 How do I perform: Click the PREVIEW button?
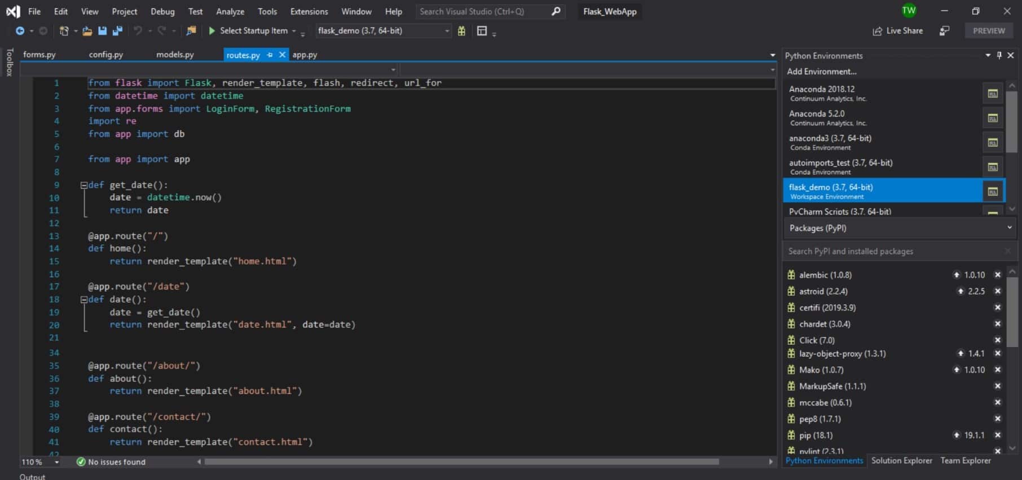pyautogui.click(x=989, y=31)
